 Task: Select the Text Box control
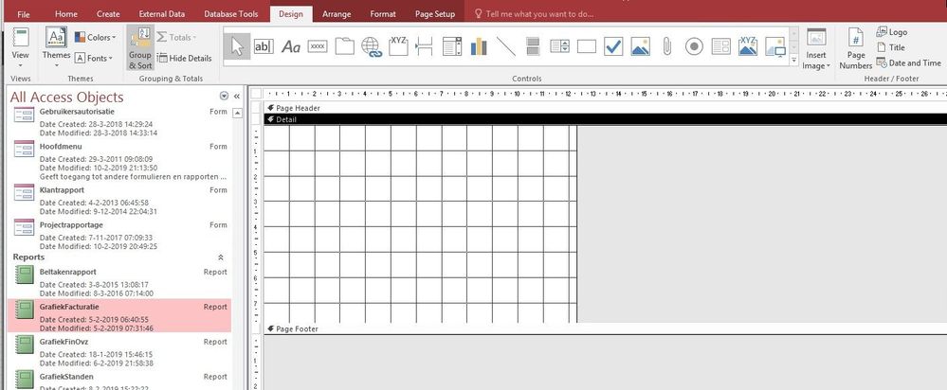pyautogui.click(x=264, y=46)
